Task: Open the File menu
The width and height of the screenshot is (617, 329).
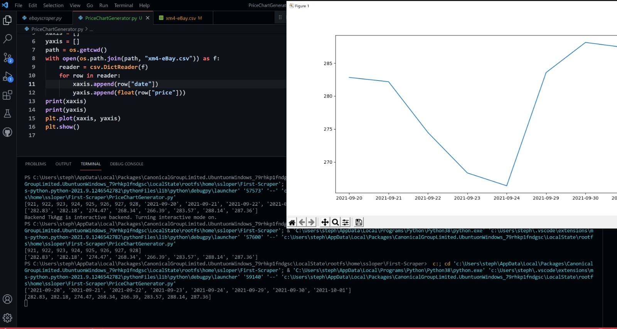Action: (19, 5)
